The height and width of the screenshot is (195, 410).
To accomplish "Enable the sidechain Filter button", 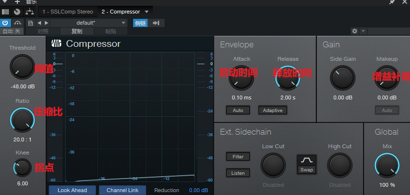I will point(238,156).
